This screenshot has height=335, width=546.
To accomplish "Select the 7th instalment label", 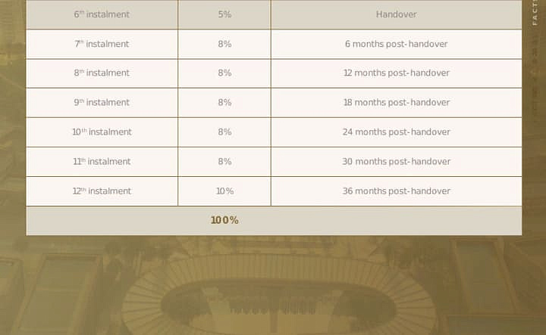I will click(x=102, y=44).
